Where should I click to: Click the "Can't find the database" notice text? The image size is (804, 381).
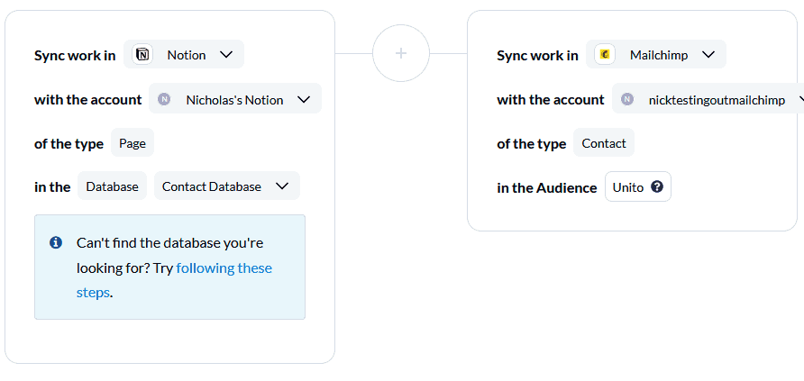[174, 268]
